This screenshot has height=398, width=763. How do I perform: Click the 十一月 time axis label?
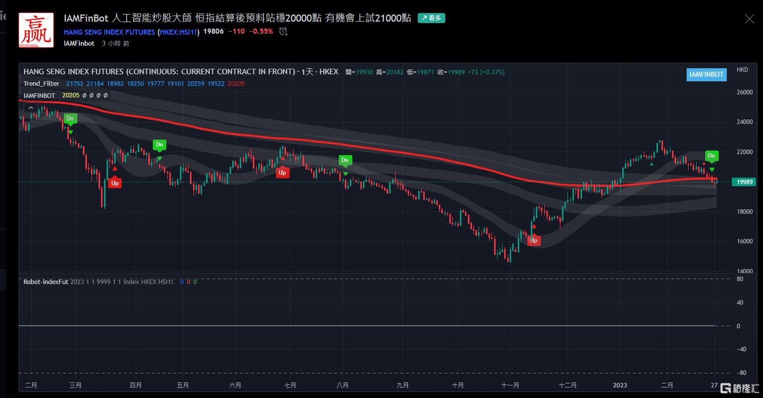point(510,385)
